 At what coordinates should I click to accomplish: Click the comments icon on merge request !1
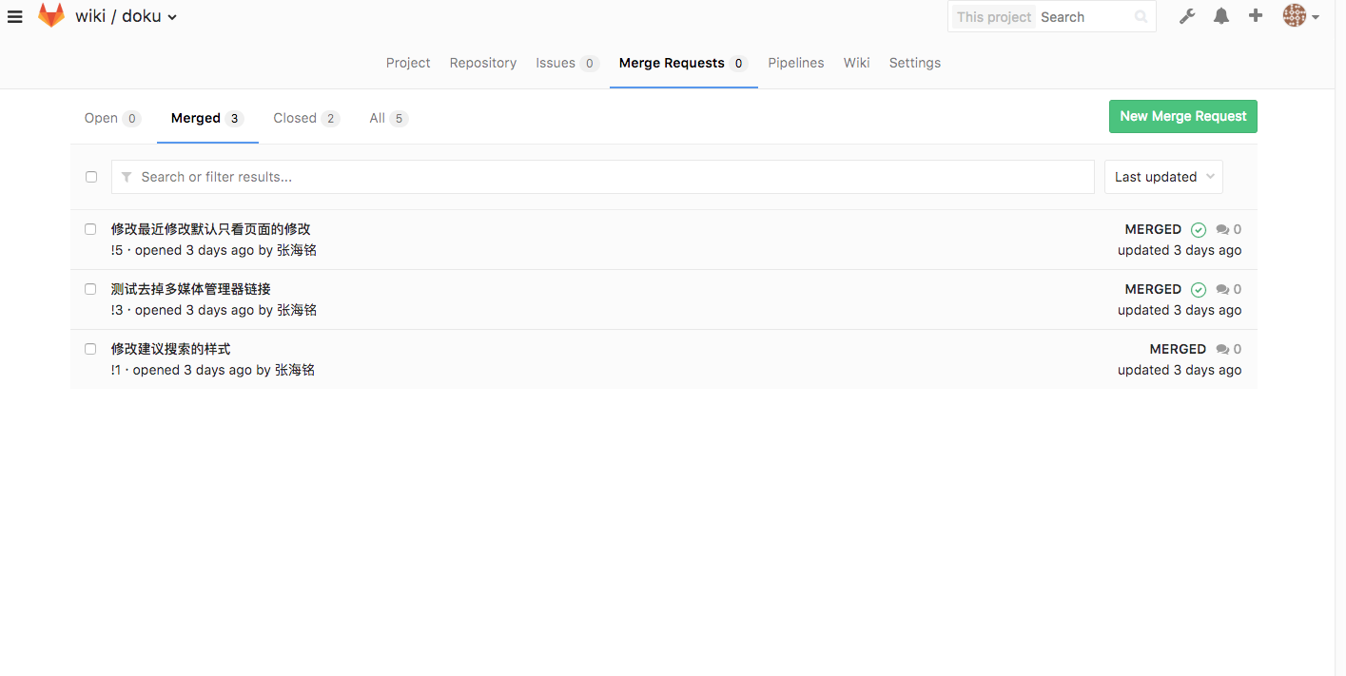click(1222, 350)
